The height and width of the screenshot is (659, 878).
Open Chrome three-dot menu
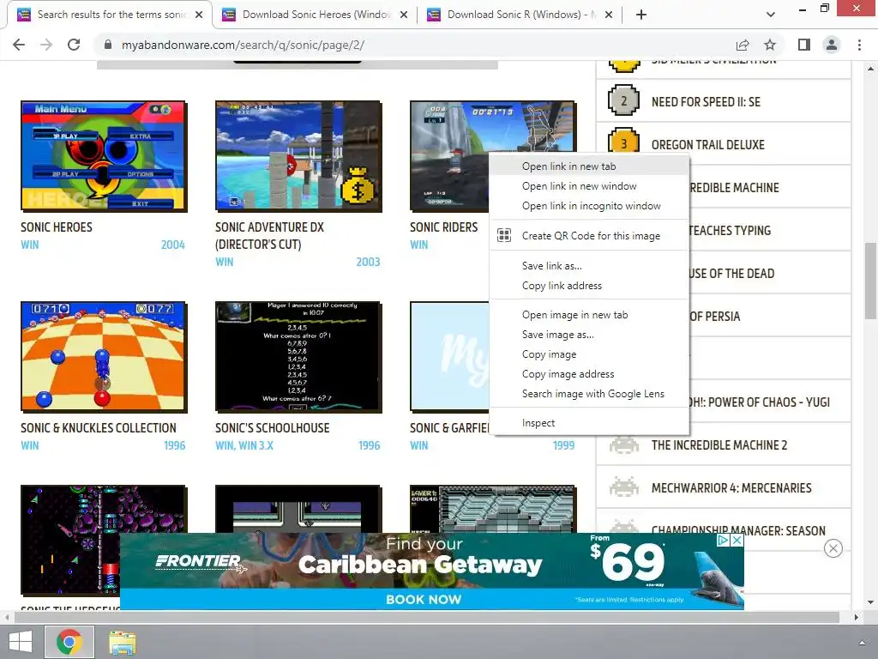(x=859, y=45)
